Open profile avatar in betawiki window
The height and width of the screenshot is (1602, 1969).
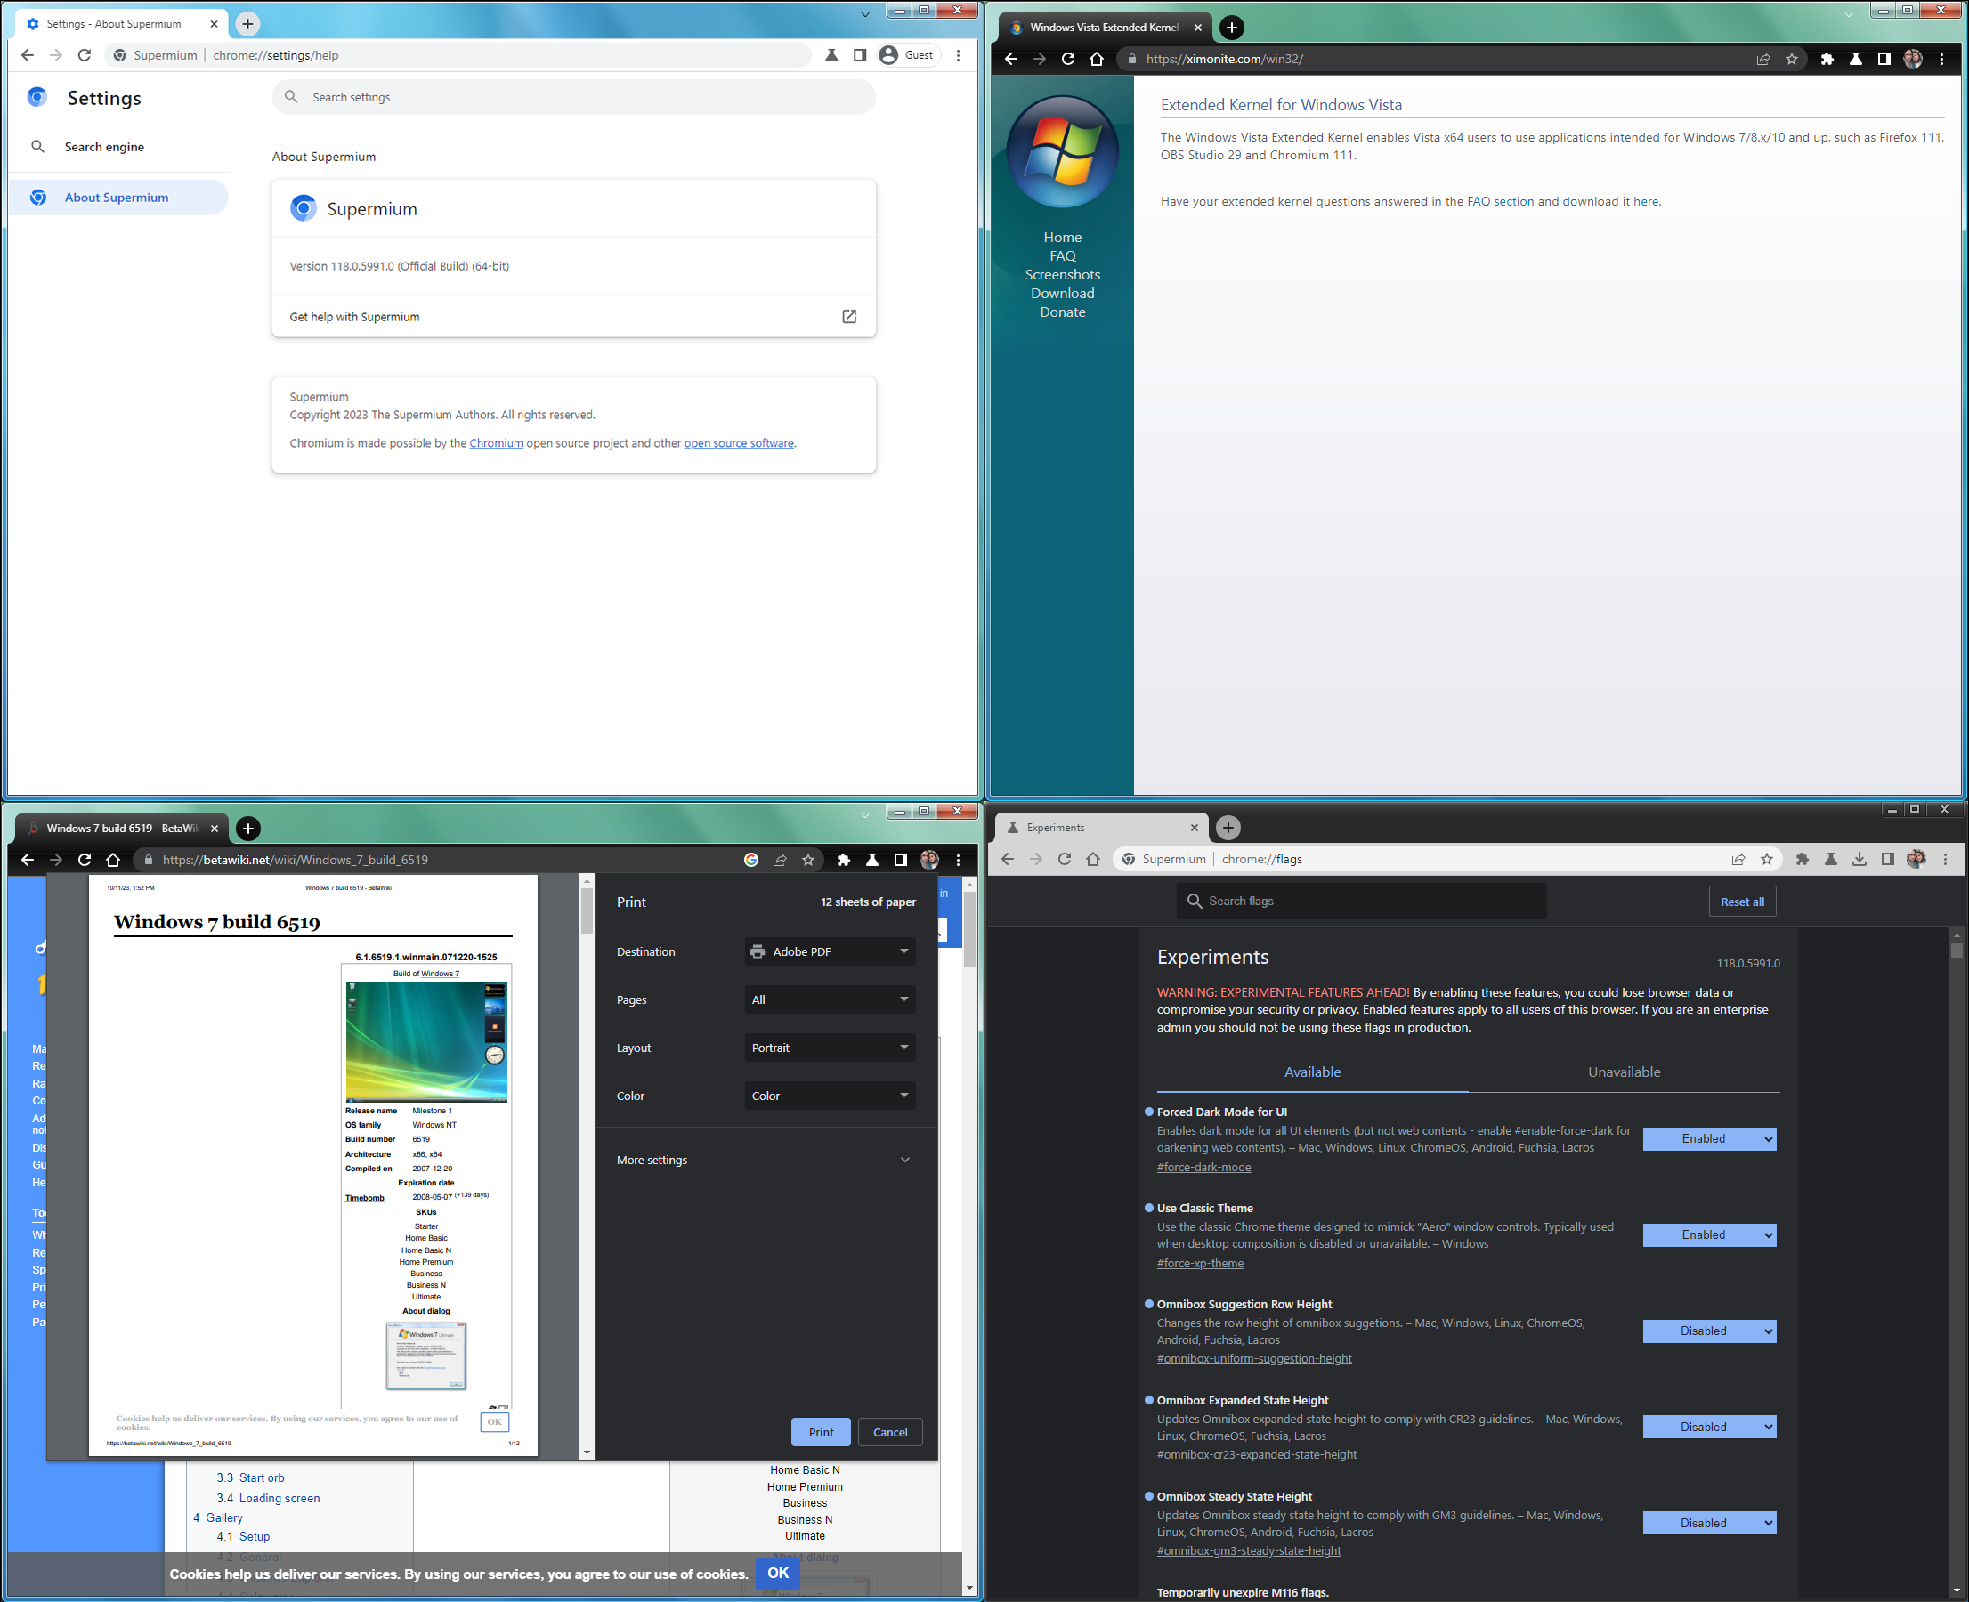tap(929, 860)
